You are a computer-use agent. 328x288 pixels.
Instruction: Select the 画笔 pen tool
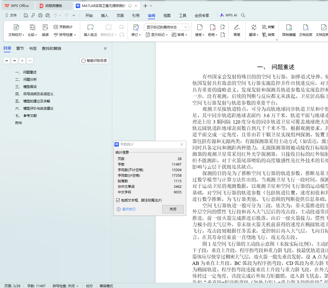tap(237, 27)
